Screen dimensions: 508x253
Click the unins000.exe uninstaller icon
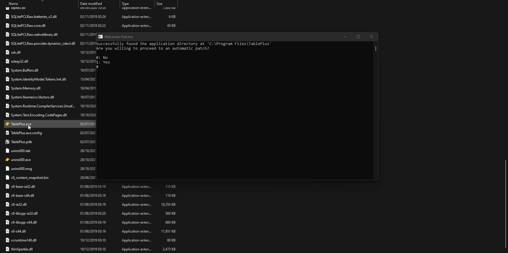click(x=8, y=160)
